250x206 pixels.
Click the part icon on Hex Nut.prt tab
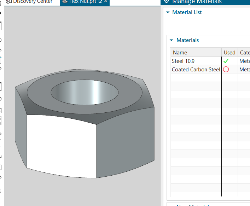click(65, 2)
